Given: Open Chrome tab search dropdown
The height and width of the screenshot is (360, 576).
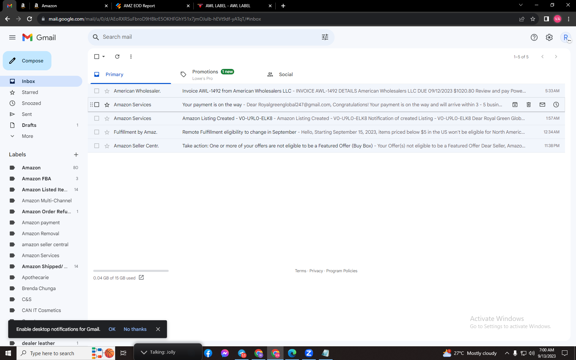Looking at the screenshot, I should [x=521, y=5].
